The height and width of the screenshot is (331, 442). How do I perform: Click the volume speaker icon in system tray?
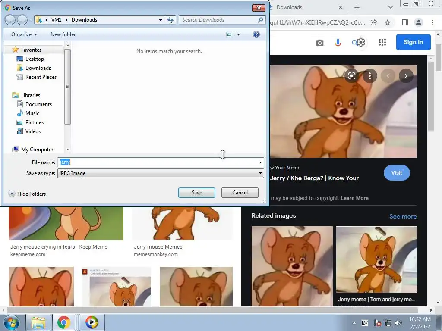pyautogui.click(x=398, y=323)
